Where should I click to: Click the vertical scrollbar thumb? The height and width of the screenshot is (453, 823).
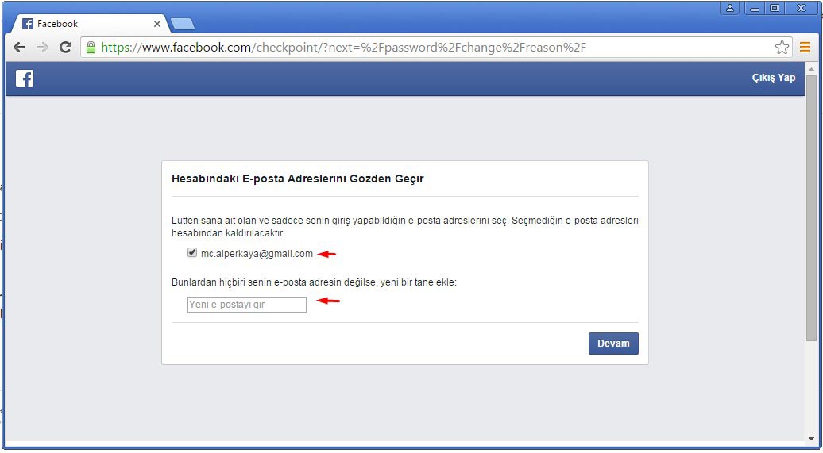click(810, 206)
